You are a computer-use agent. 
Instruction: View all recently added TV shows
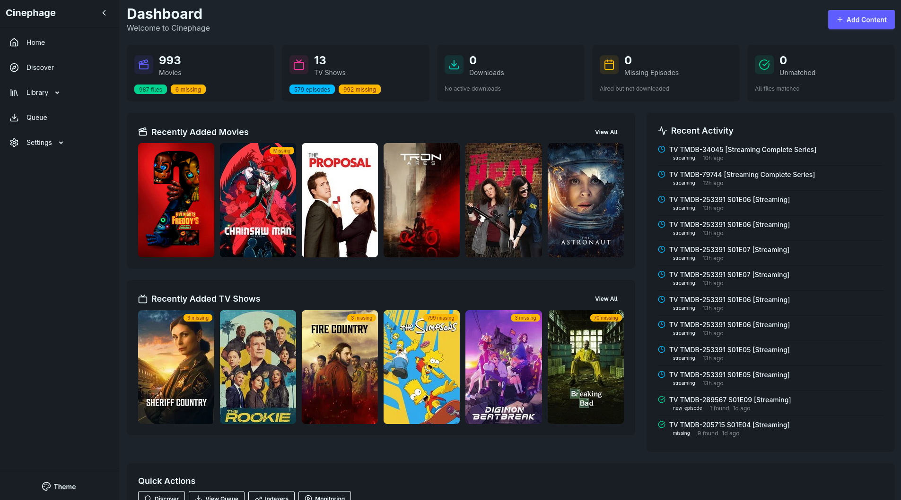coord(606,299)
